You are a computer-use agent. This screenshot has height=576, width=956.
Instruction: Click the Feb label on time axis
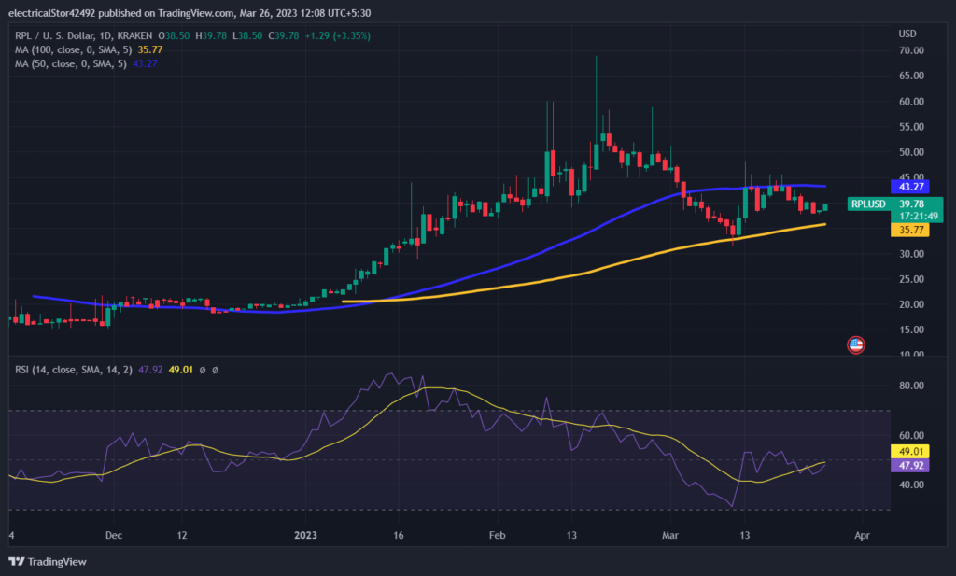[x=498, y=535]
